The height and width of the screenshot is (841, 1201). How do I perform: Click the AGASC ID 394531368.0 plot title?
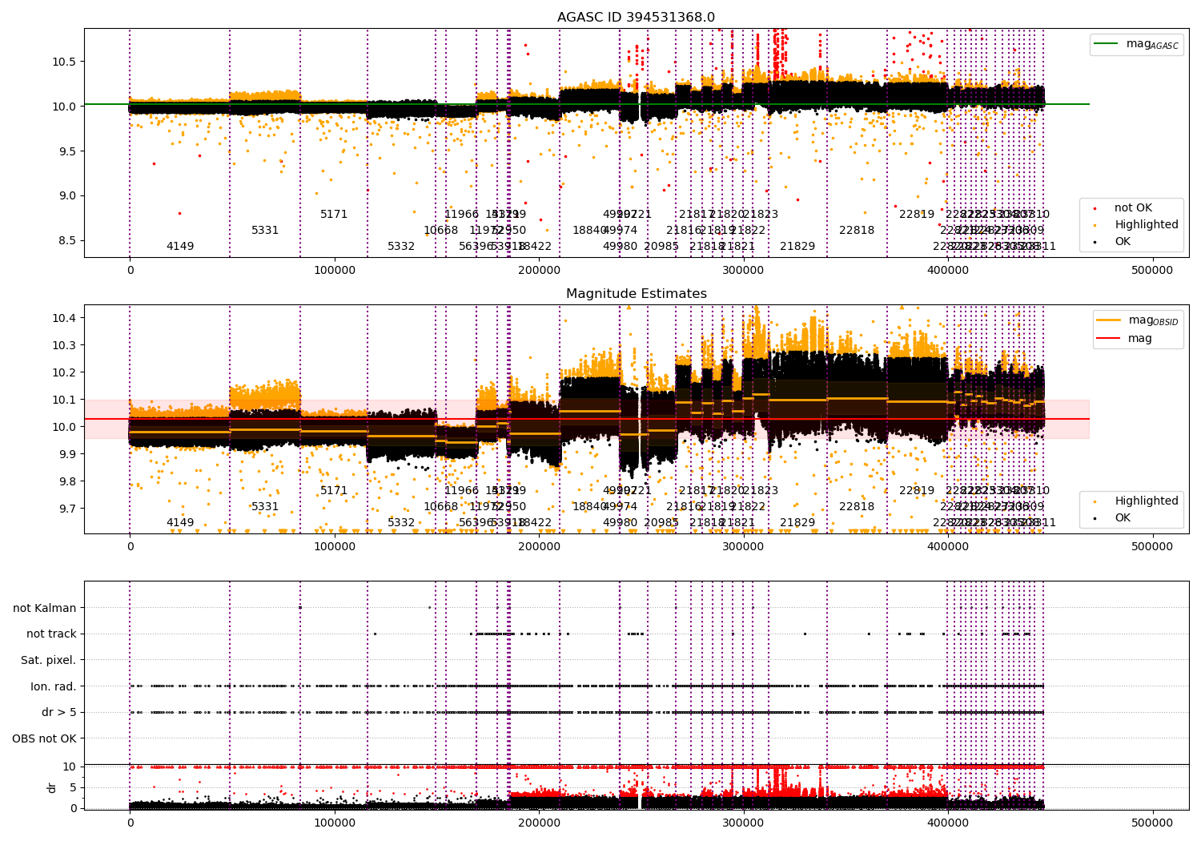click(637, 17)
